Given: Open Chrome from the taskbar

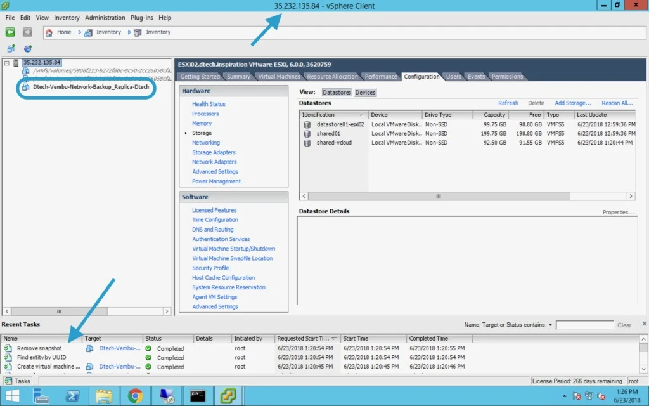Looking at the screenshot, I should point(135,396).
